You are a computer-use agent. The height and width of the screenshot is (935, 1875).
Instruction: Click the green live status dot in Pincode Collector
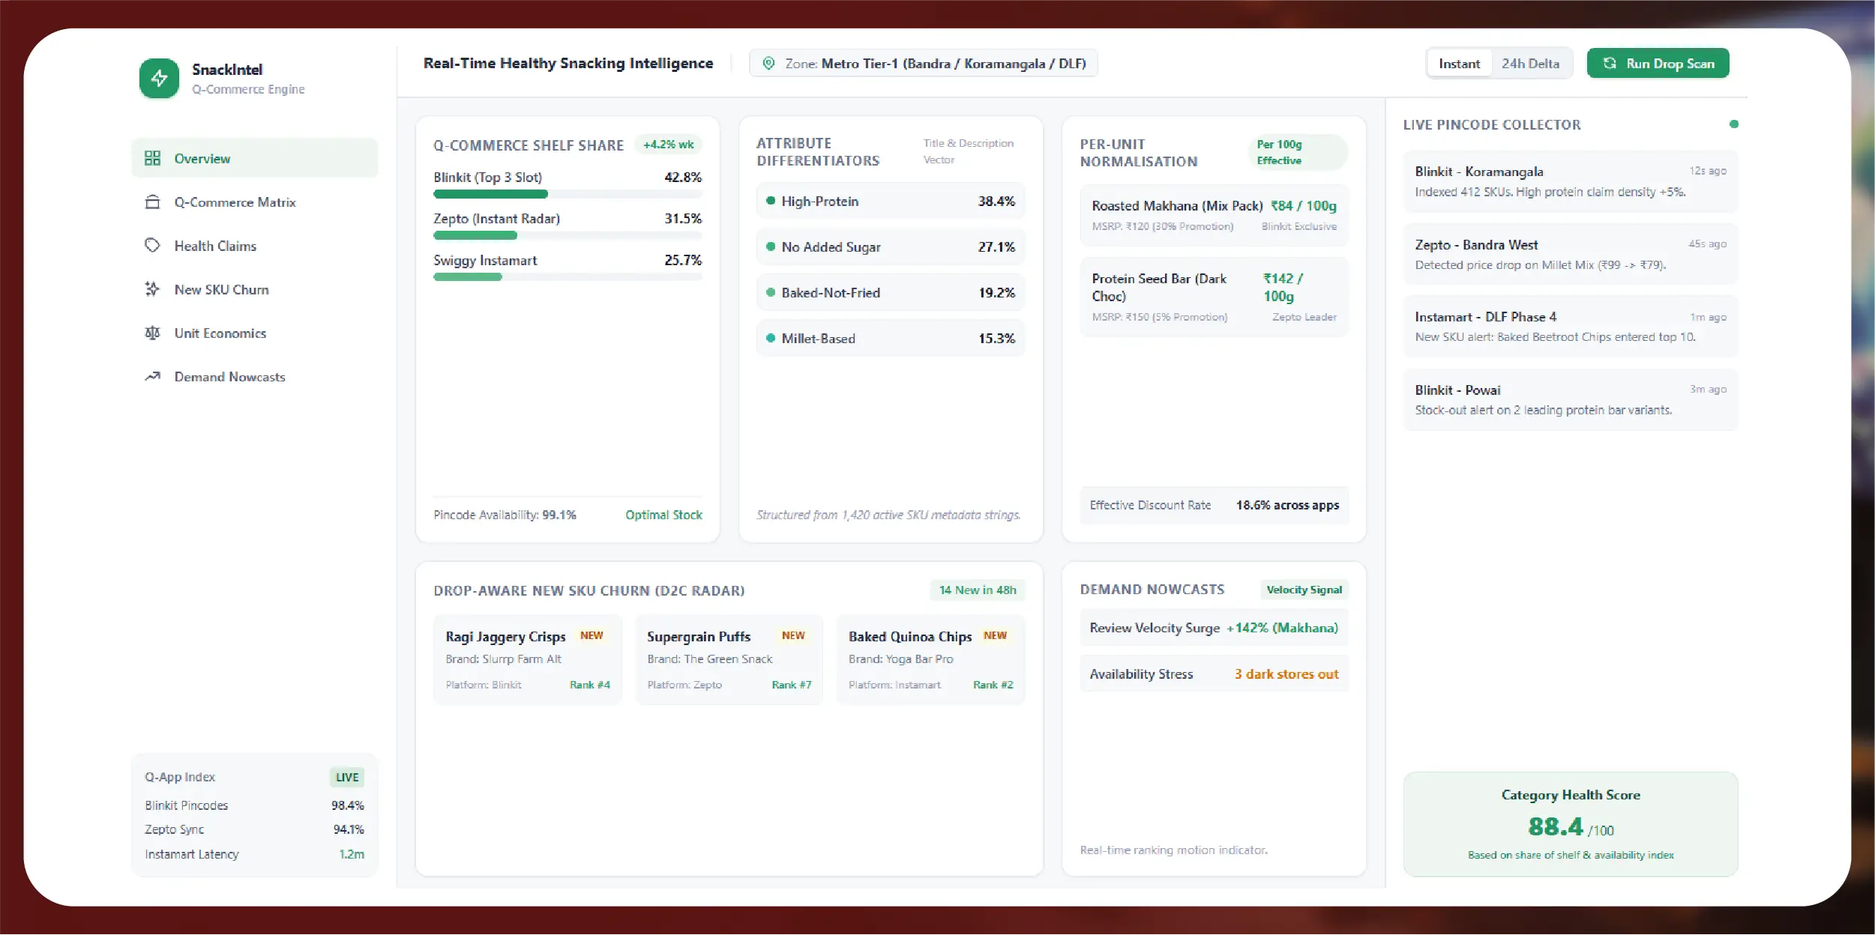pyautogui.click(x=1733, y=124)
